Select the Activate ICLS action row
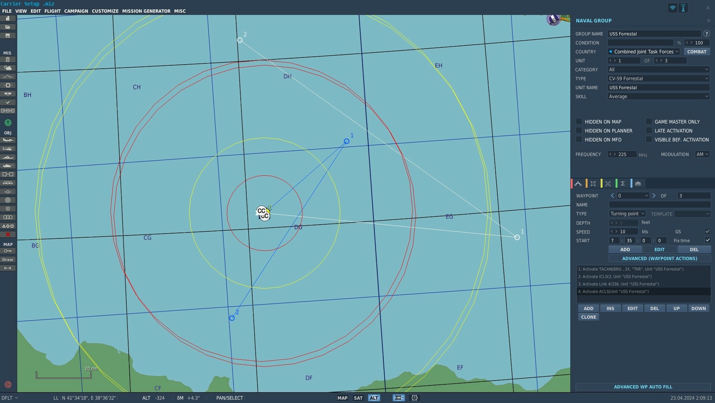 click(x=643, y=277)
